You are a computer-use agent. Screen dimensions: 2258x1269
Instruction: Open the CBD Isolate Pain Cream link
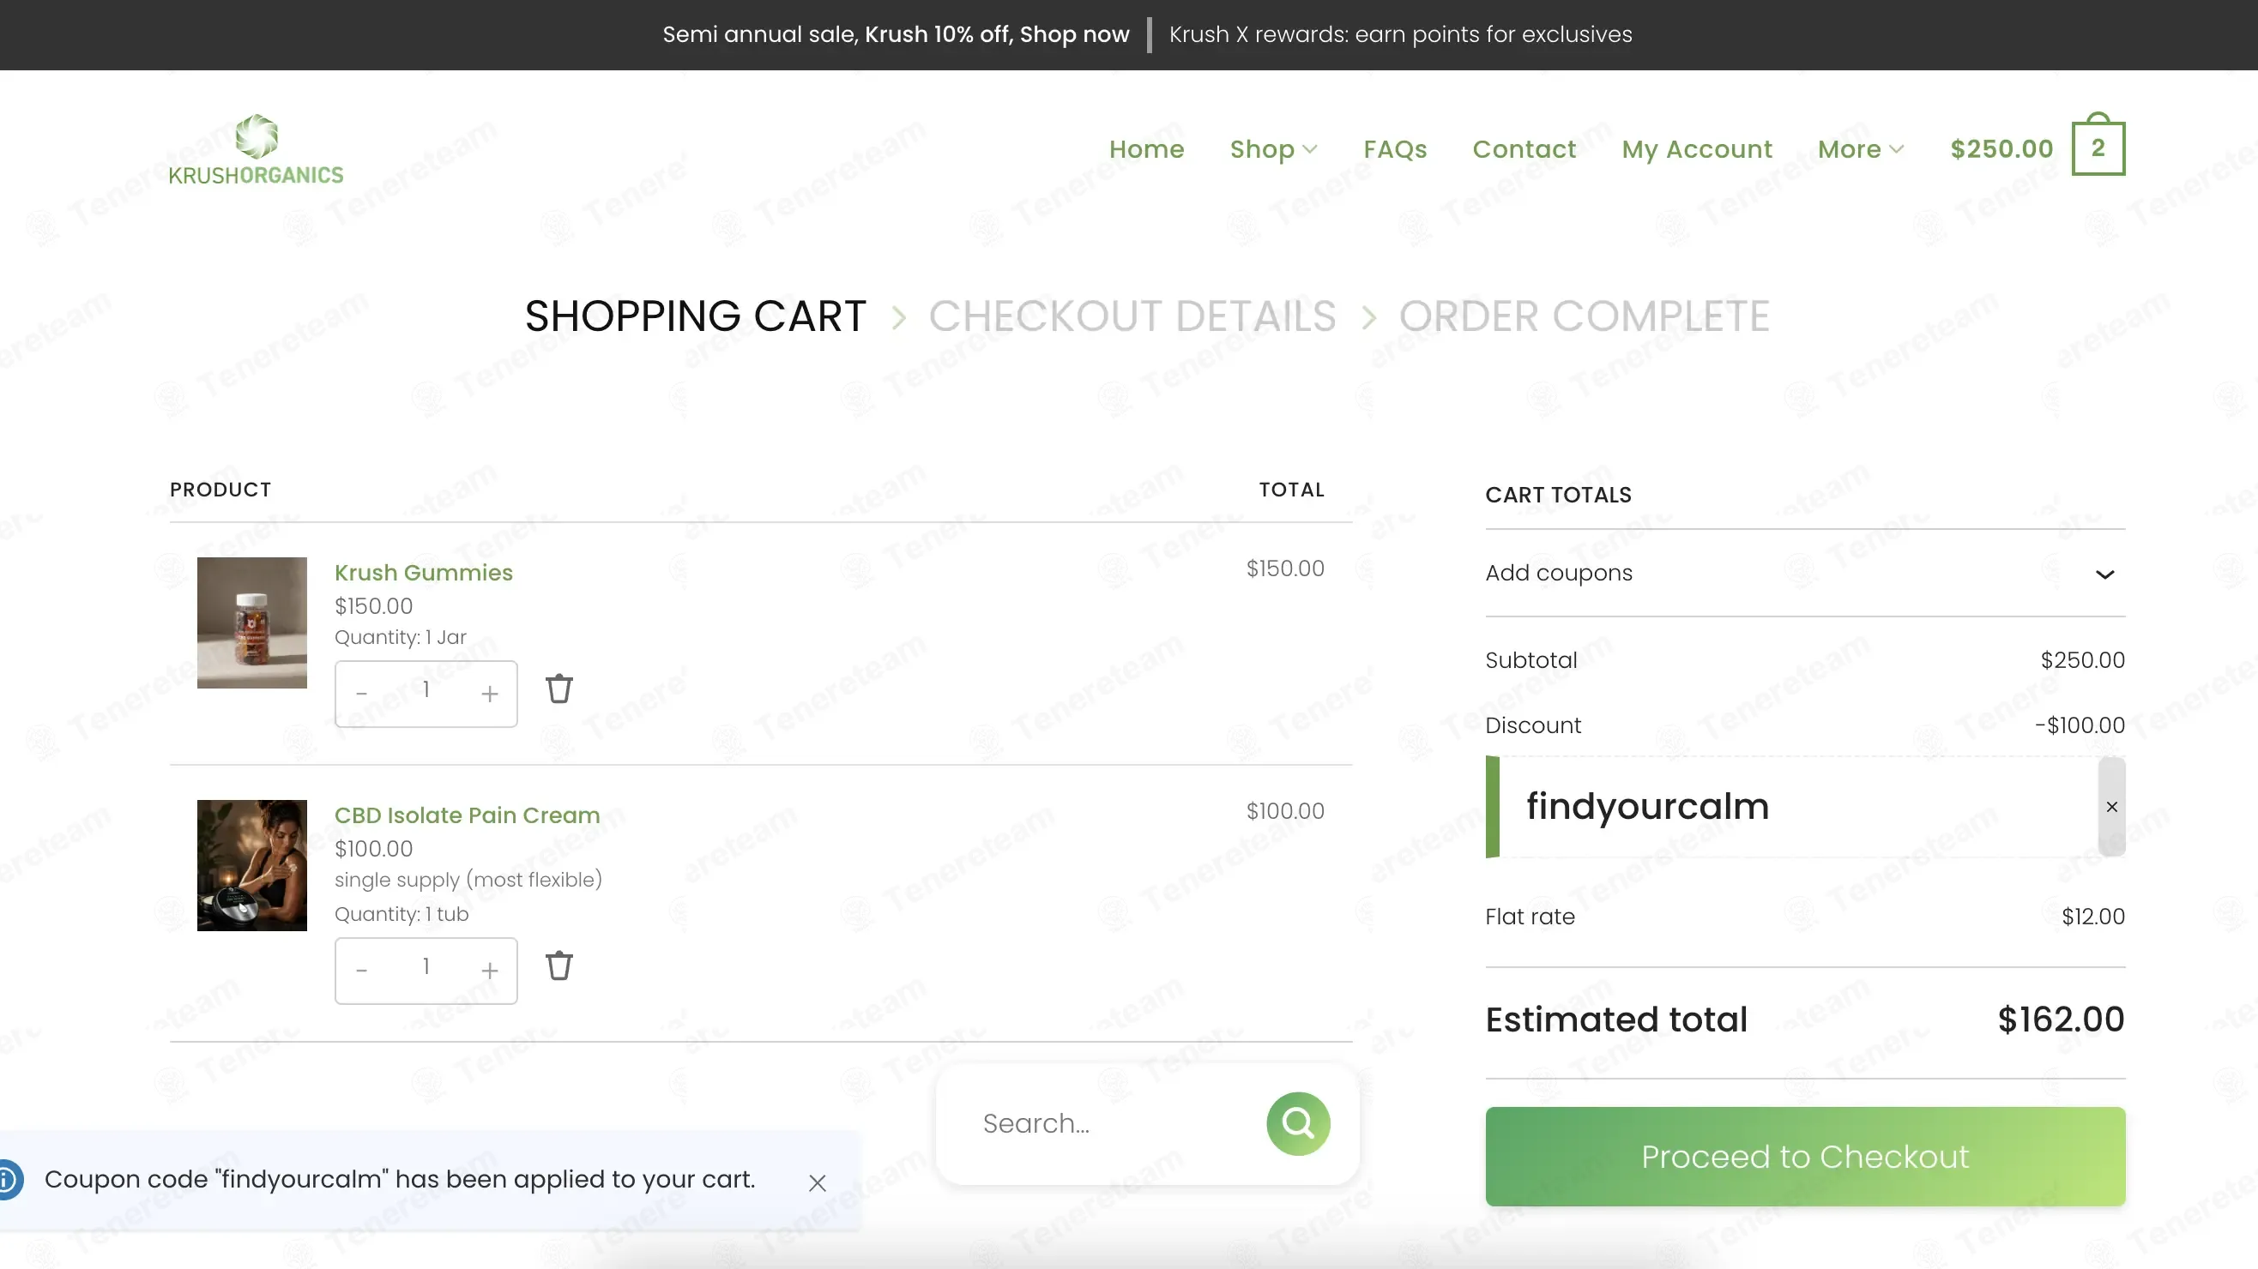click(468, 815)
